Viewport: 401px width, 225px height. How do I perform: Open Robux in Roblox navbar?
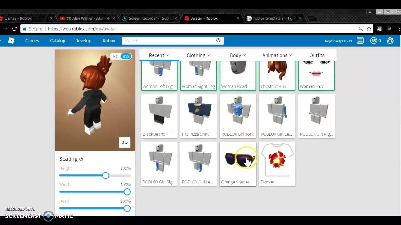pyautogui.click(x=109, y=41)
